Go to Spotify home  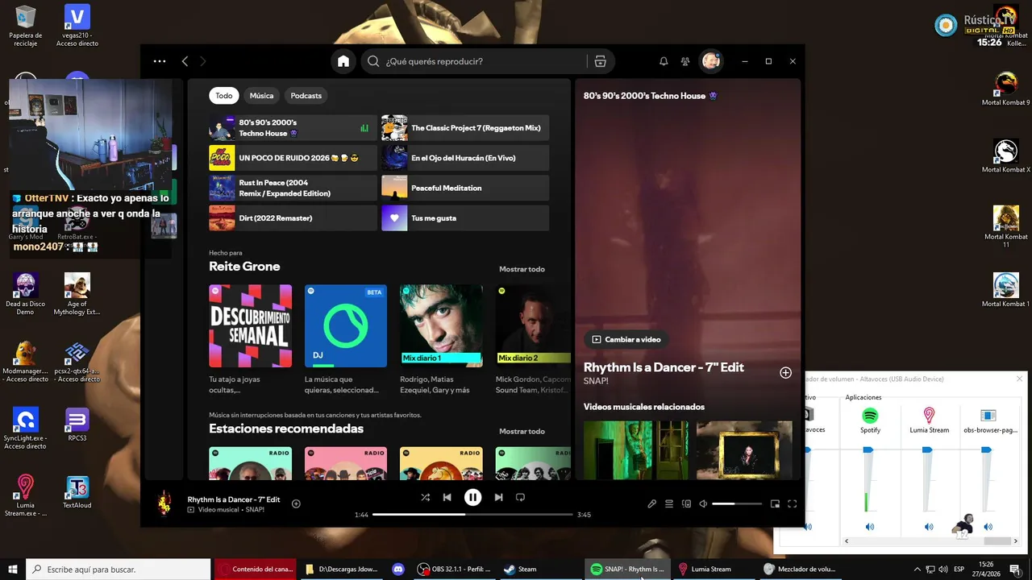pyautogui.click(x=343, y=61)
